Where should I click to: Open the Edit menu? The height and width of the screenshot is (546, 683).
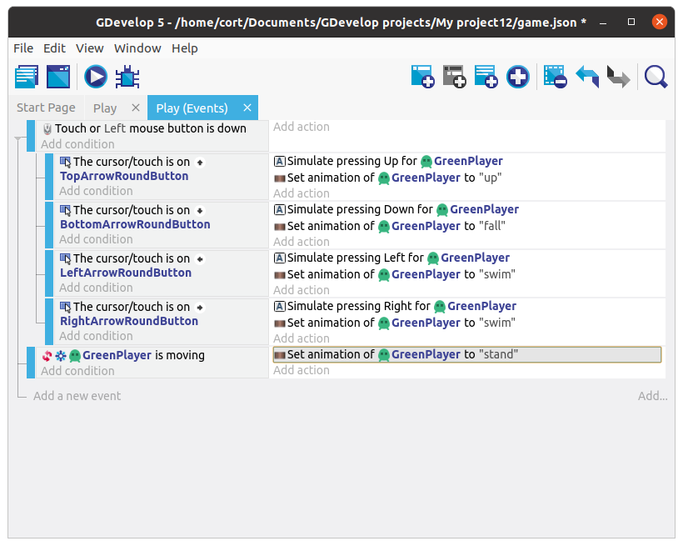(x=54, y=48)
